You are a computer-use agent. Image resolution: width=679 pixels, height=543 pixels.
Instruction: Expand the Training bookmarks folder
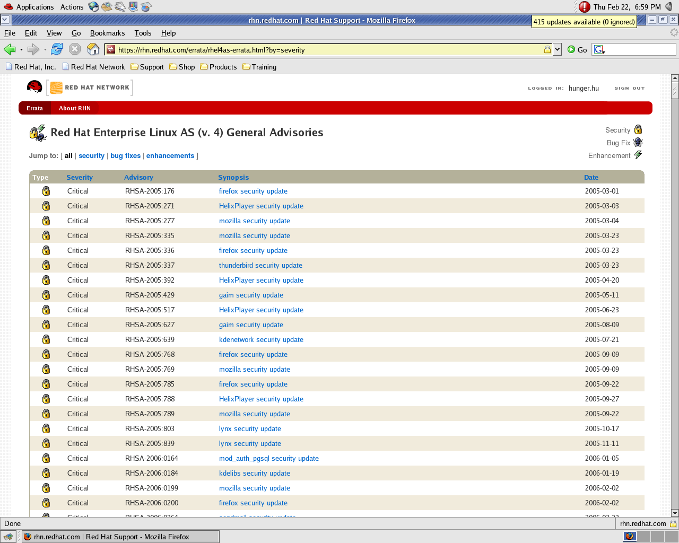(259, 67)
